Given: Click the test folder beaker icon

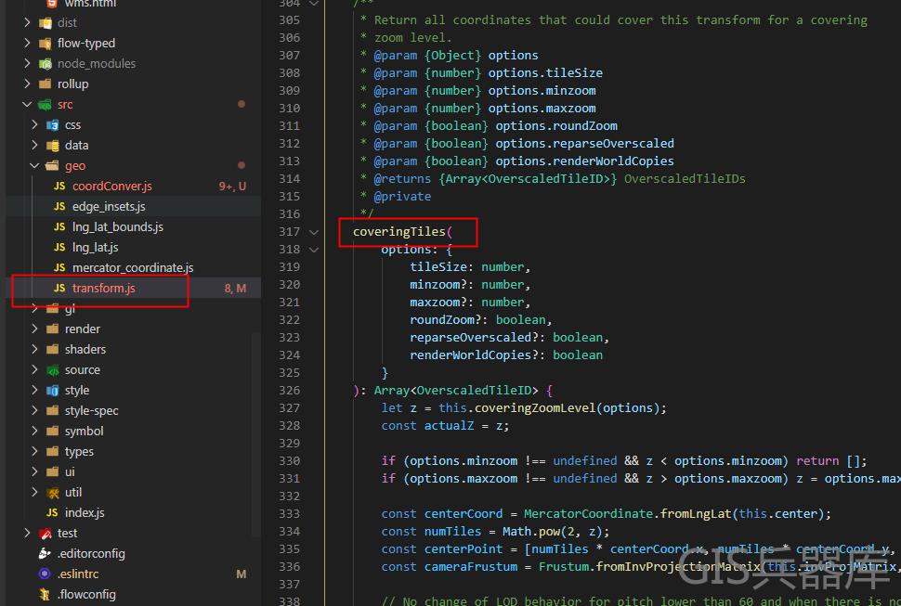Looking at the screenshot, I should [46, 533].
